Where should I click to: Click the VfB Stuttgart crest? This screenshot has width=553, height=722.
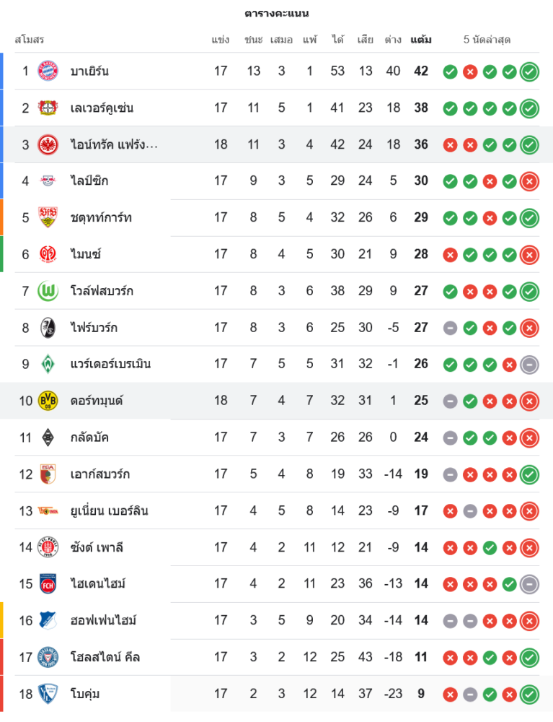click(x=48, y=217)
